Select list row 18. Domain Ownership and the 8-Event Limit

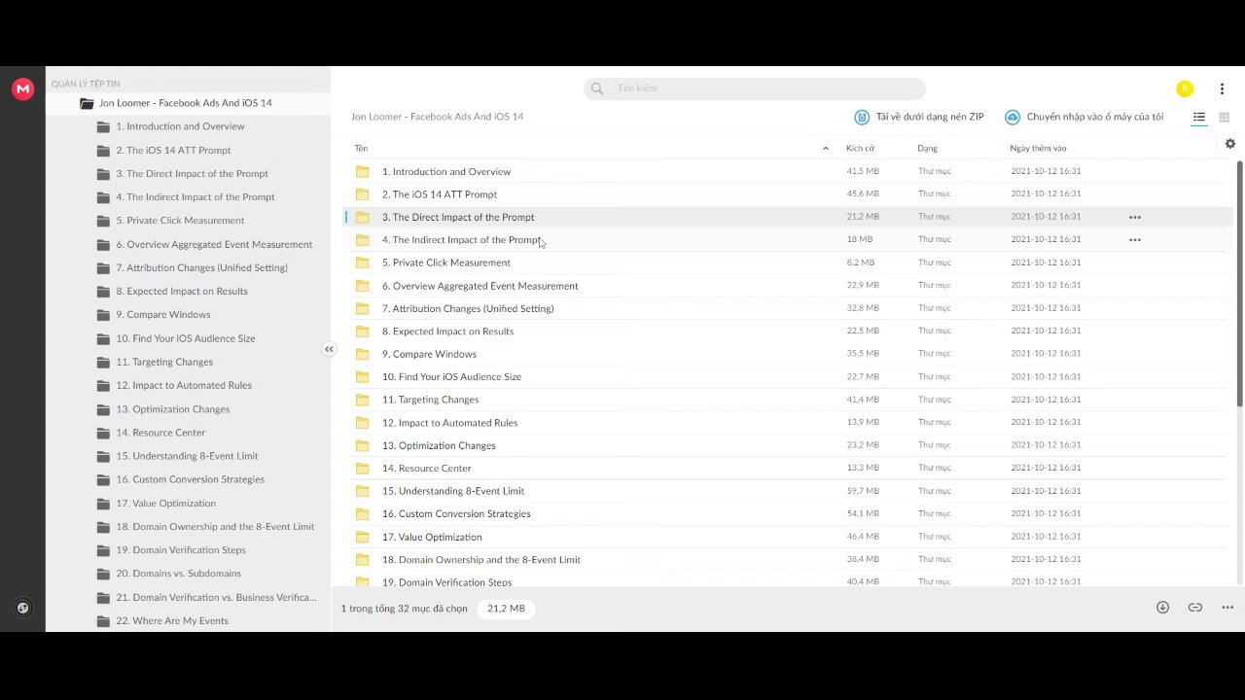tap(788, 560)
